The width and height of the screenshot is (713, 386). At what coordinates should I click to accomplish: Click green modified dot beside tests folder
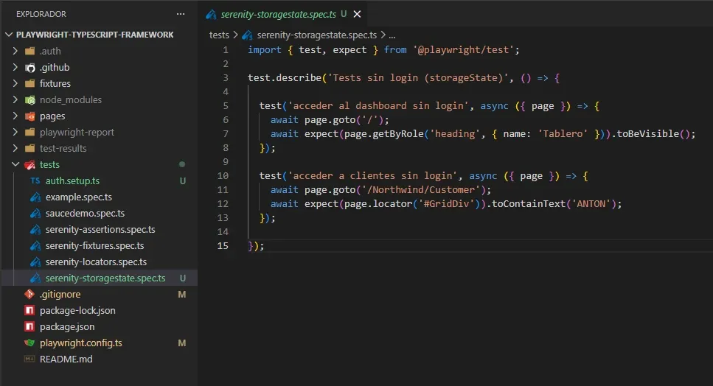pos(182,164)
